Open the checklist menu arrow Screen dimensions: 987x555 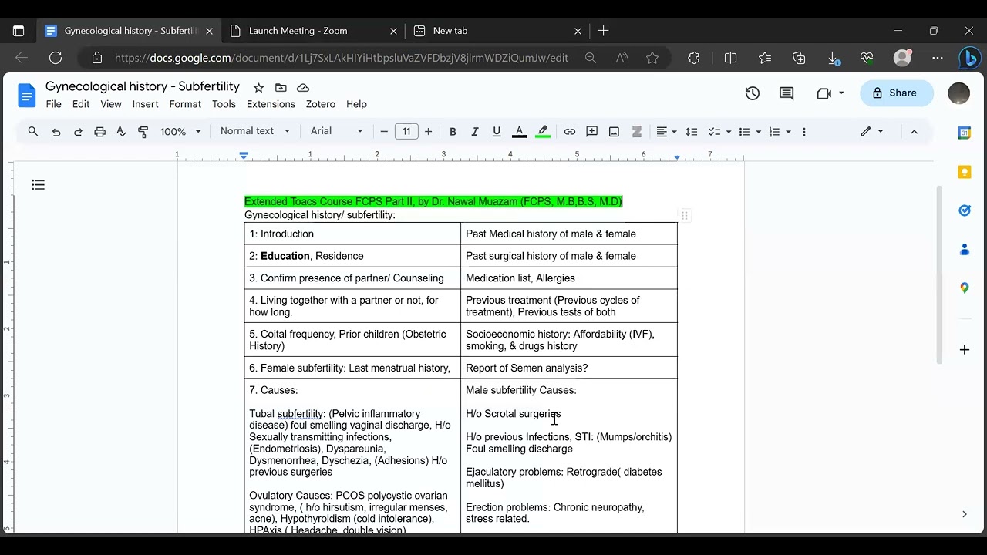tap(728, 132)
